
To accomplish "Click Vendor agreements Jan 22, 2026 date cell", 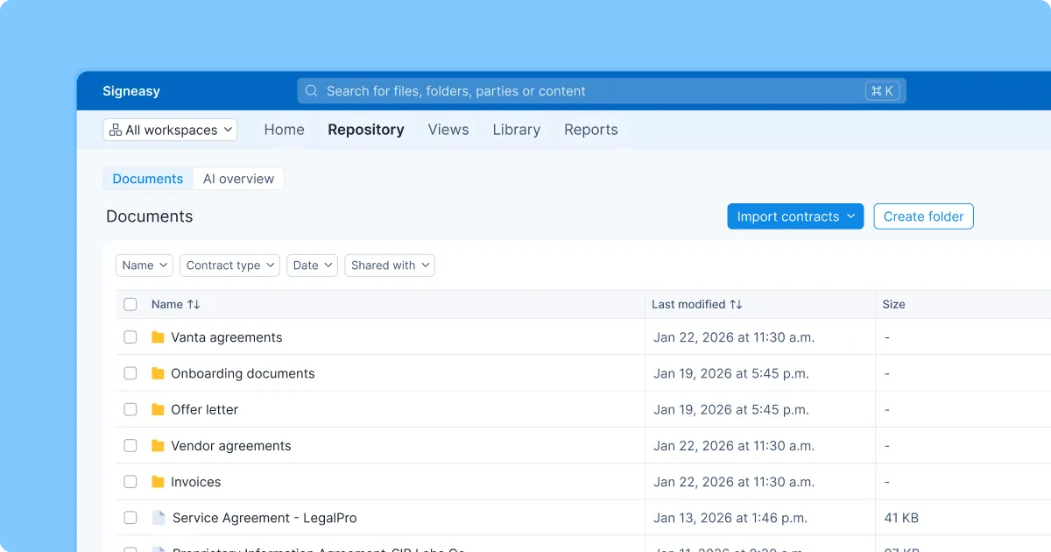I will [x=734, y=446].
